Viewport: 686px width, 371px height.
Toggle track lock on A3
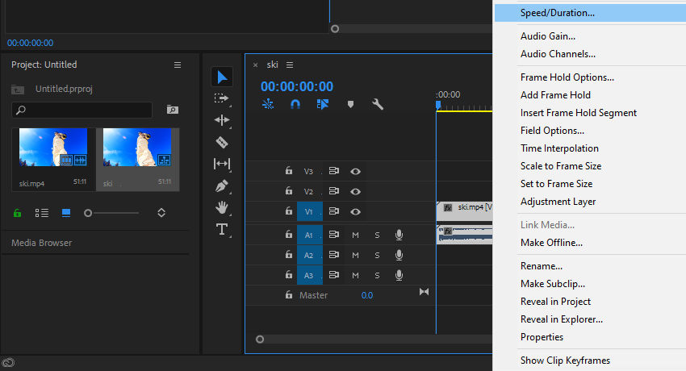click(289, 275)
